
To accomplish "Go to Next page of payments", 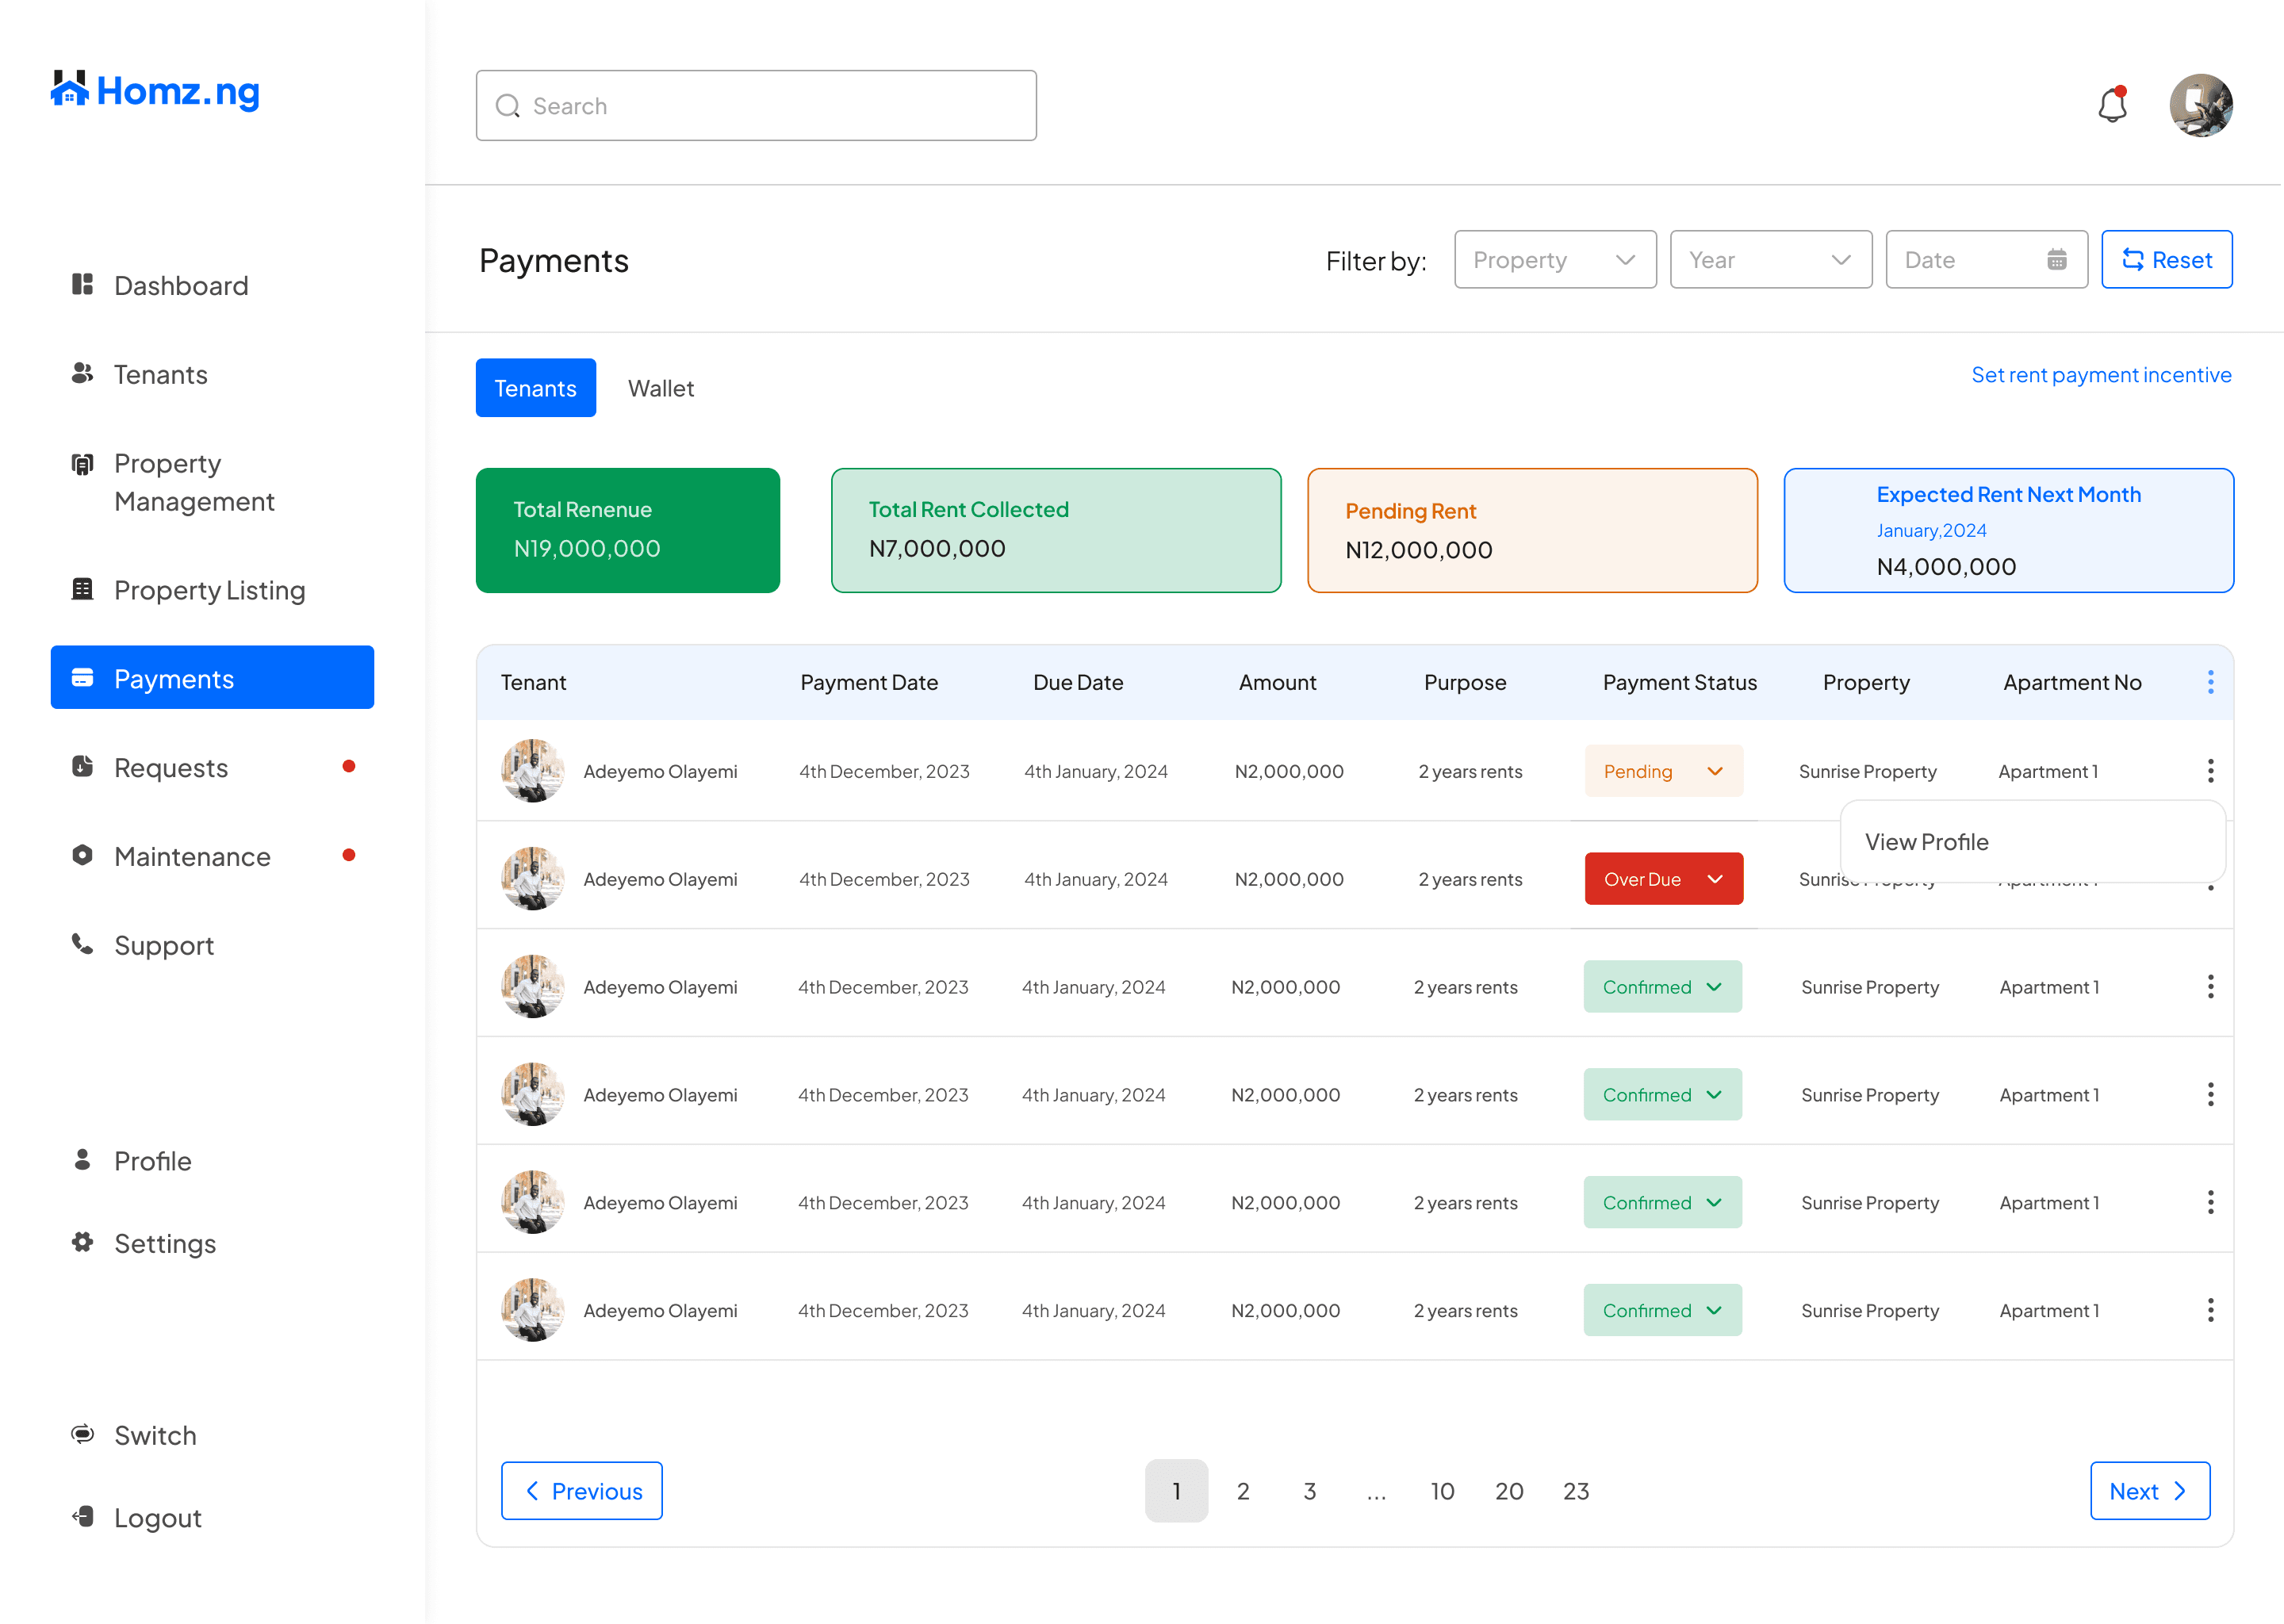I will (x=2149, y=1491).
